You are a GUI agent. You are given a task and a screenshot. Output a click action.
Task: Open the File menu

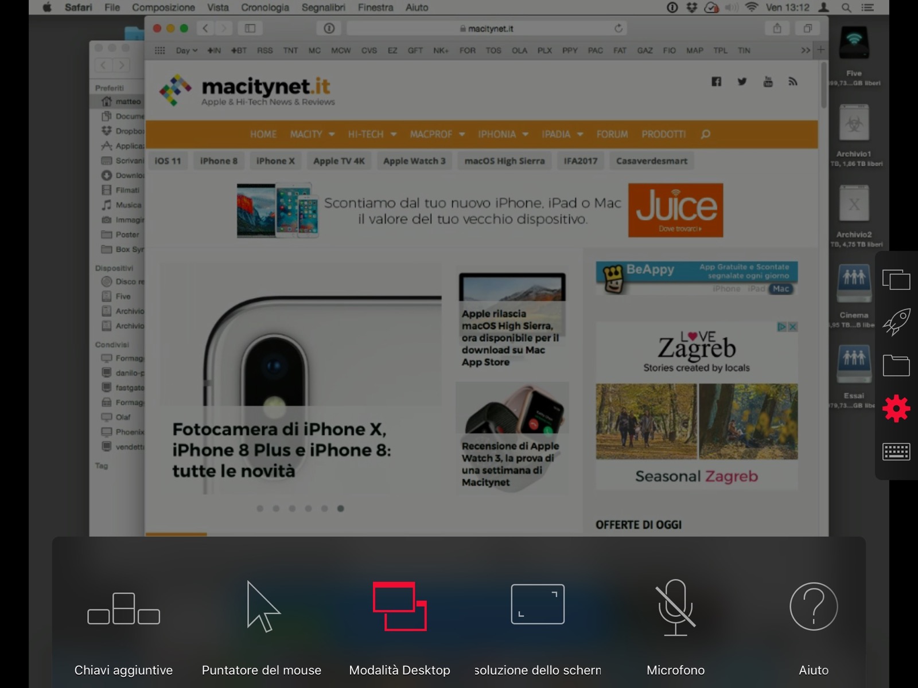[112, 7]
